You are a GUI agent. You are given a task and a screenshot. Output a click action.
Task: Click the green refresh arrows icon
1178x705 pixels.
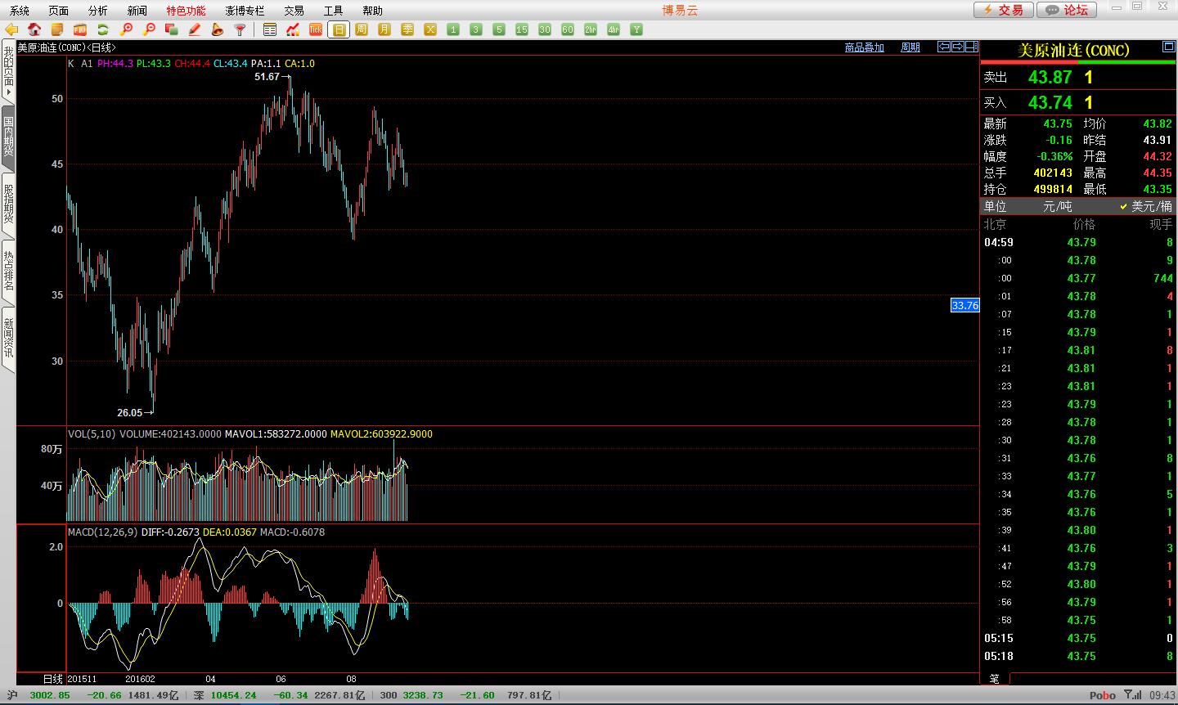(x=103, y=29)
